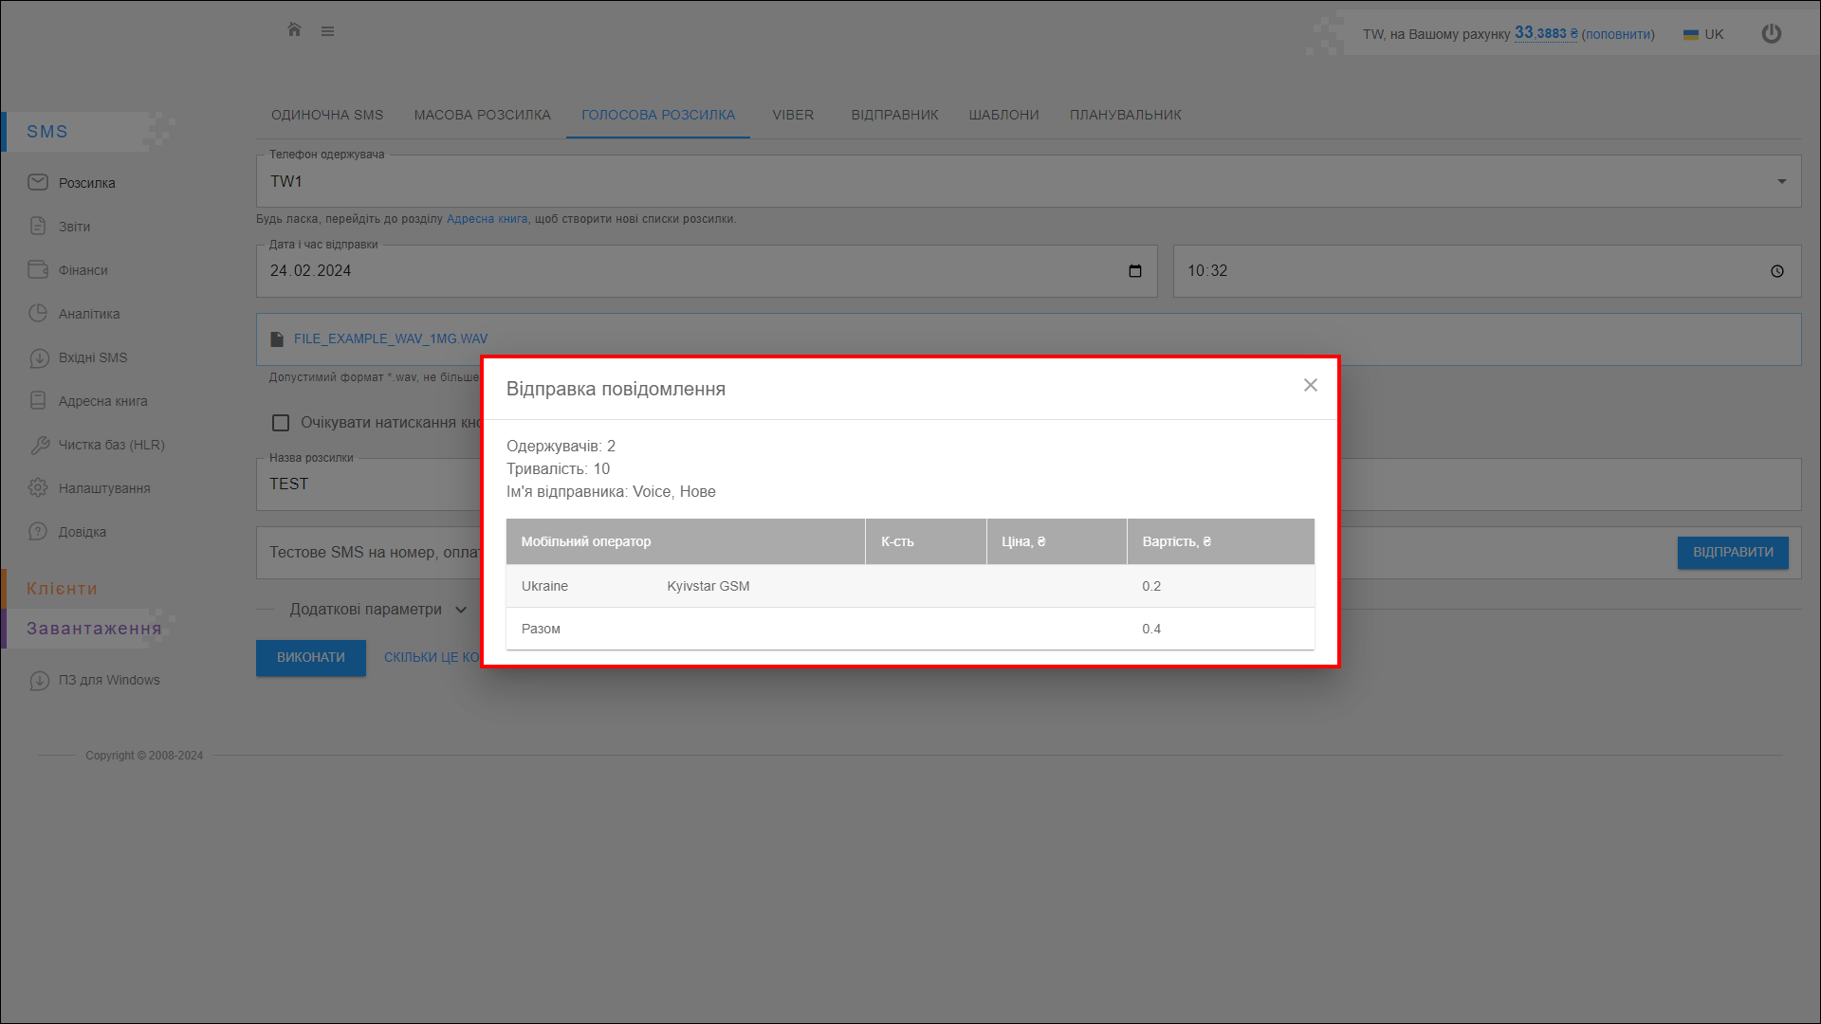
Task: Click the home icon in top bar
Action: [x=294, y=29]
